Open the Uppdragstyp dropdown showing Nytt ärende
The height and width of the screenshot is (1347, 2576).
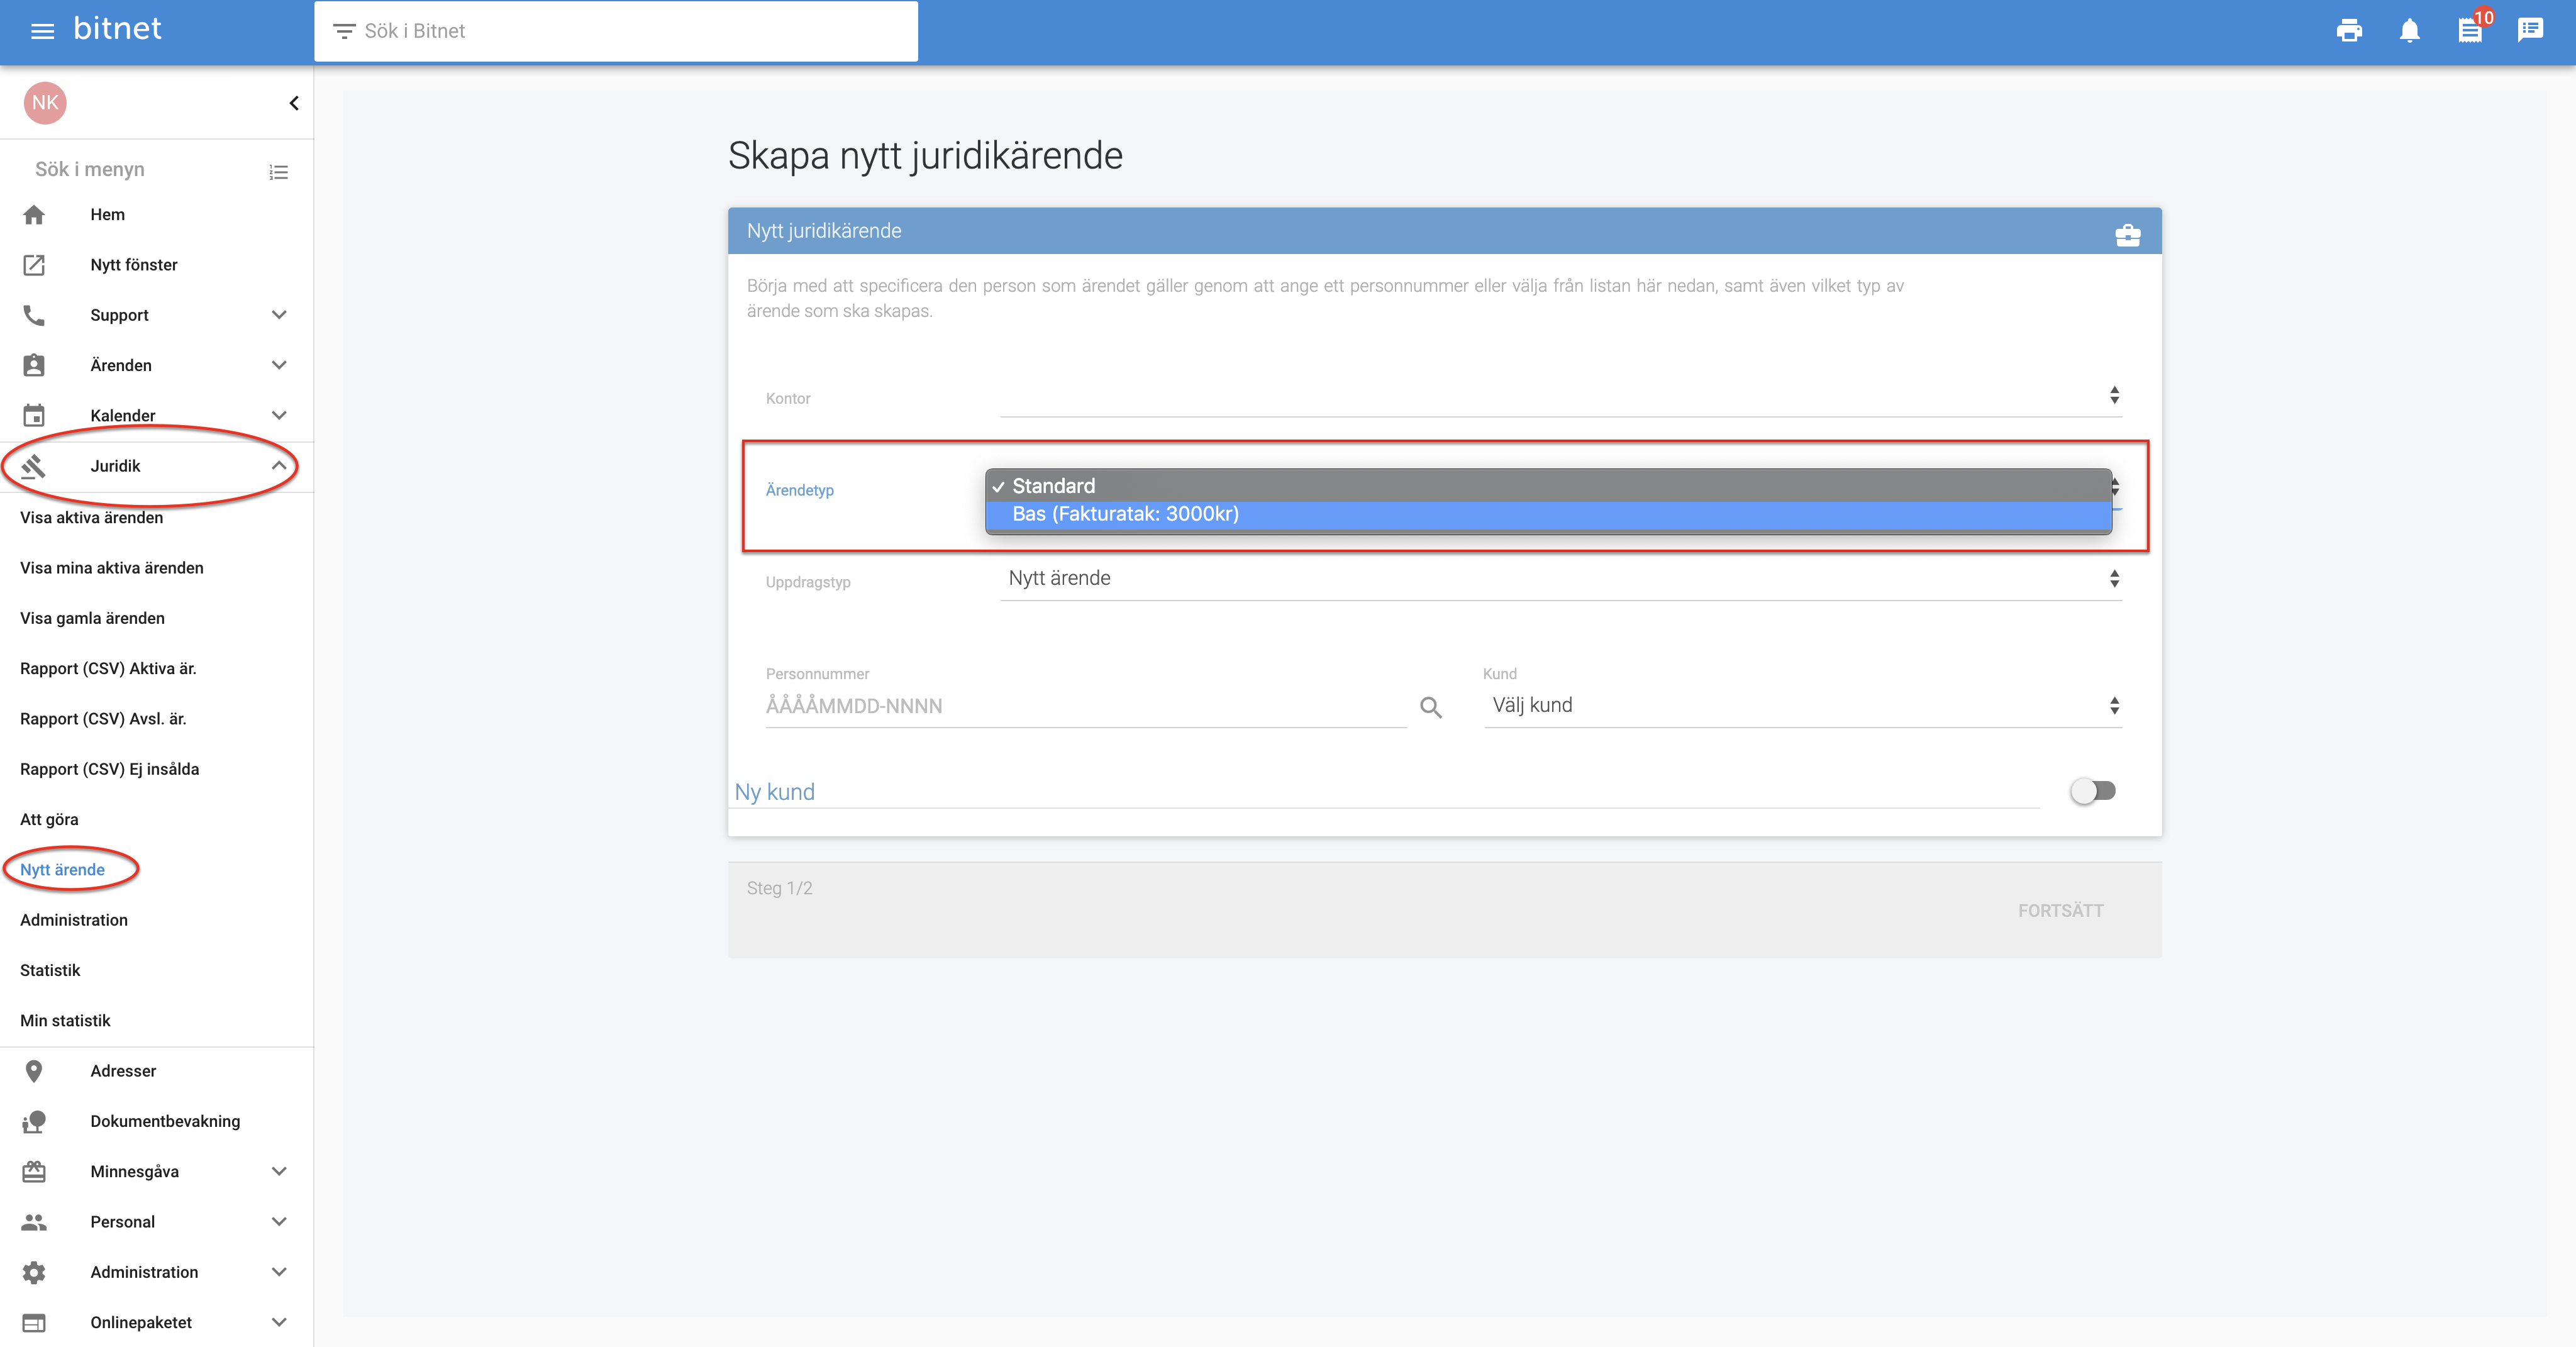[1561, 579]
